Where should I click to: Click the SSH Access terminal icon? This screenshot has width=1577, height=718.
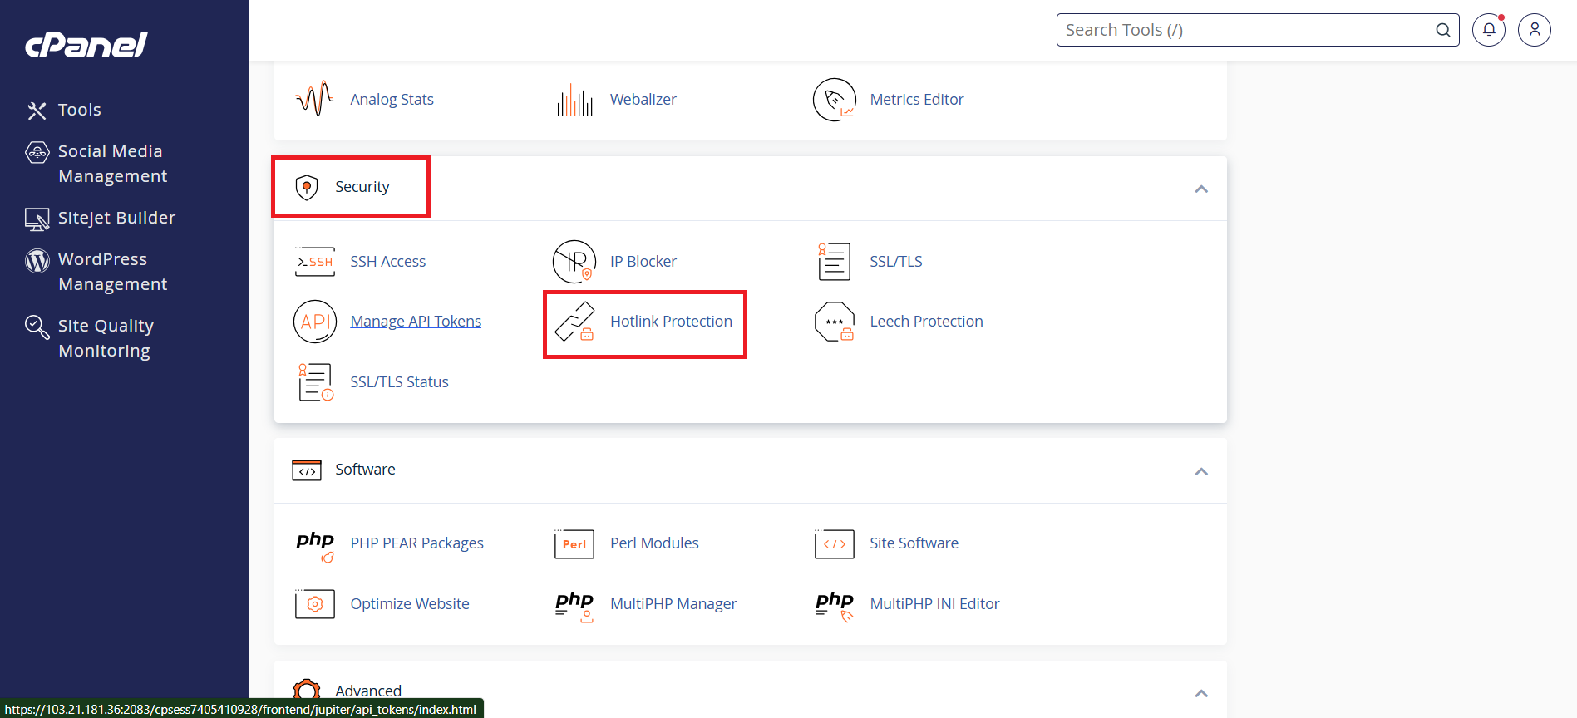315,262
